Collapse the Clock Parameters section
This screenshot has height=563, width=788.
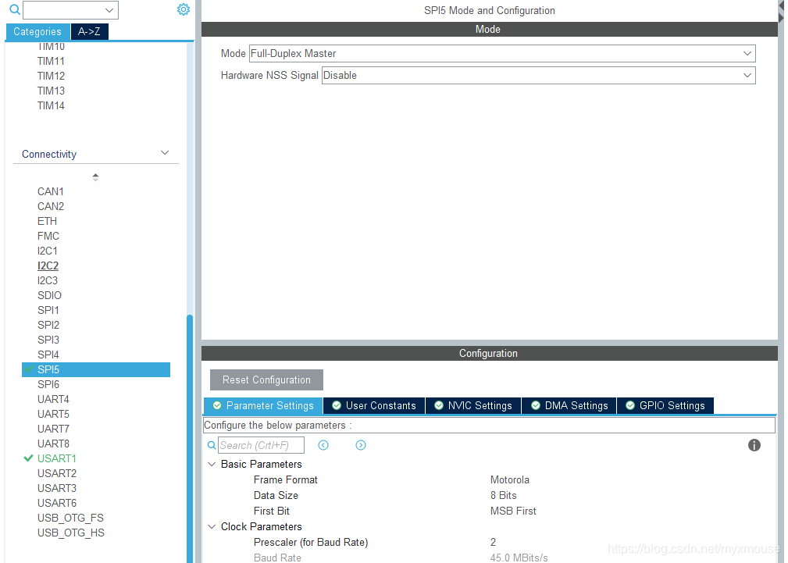click(x=212, y=526)
